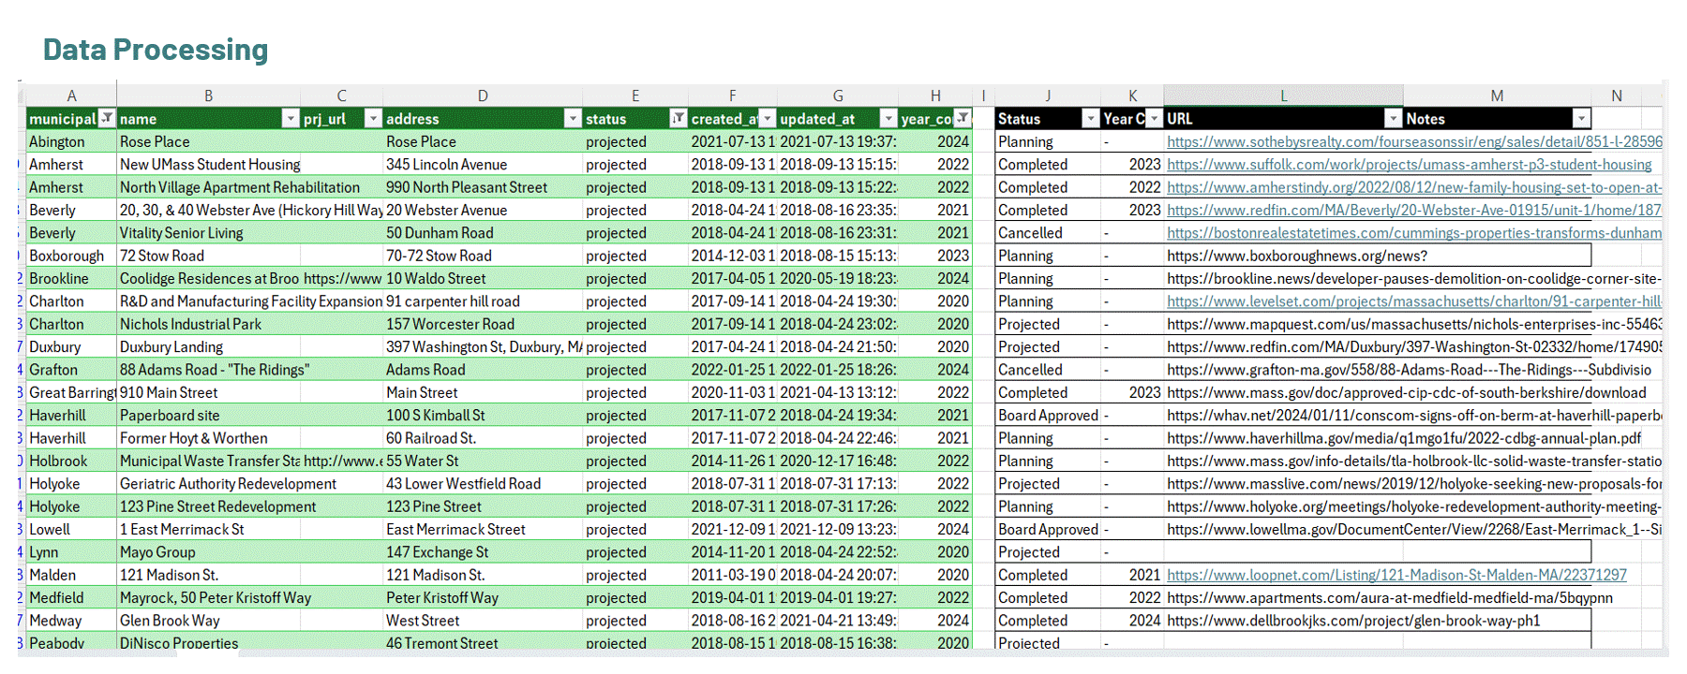Select column J header
Screen dimensions: 1687x674
tap(1048, 95)
